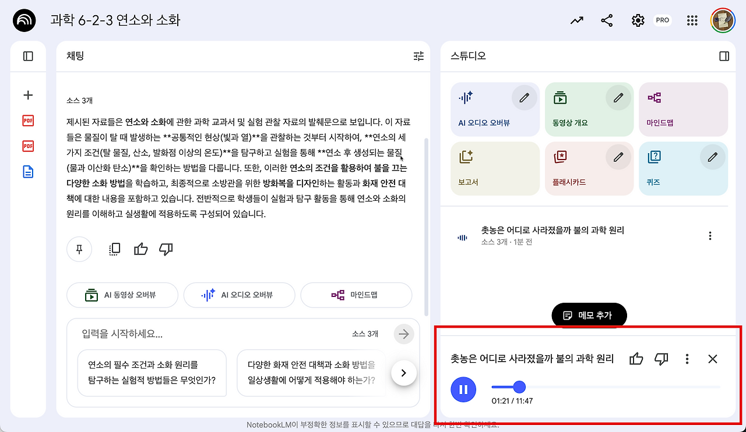Click the 메모 추가 button
Image resolution: width=746 pixels, height=432 pixels.
(x=589, y=316)
